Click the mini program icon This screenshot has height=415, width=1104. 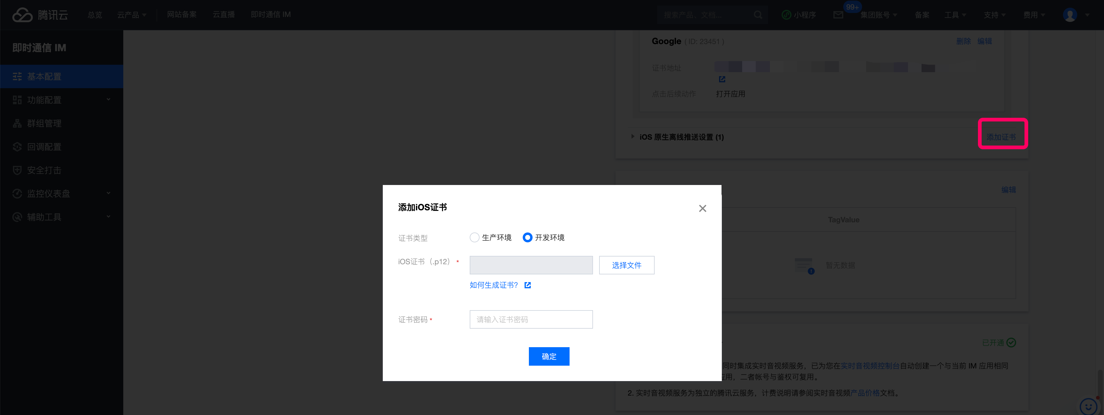pos(786,15)
